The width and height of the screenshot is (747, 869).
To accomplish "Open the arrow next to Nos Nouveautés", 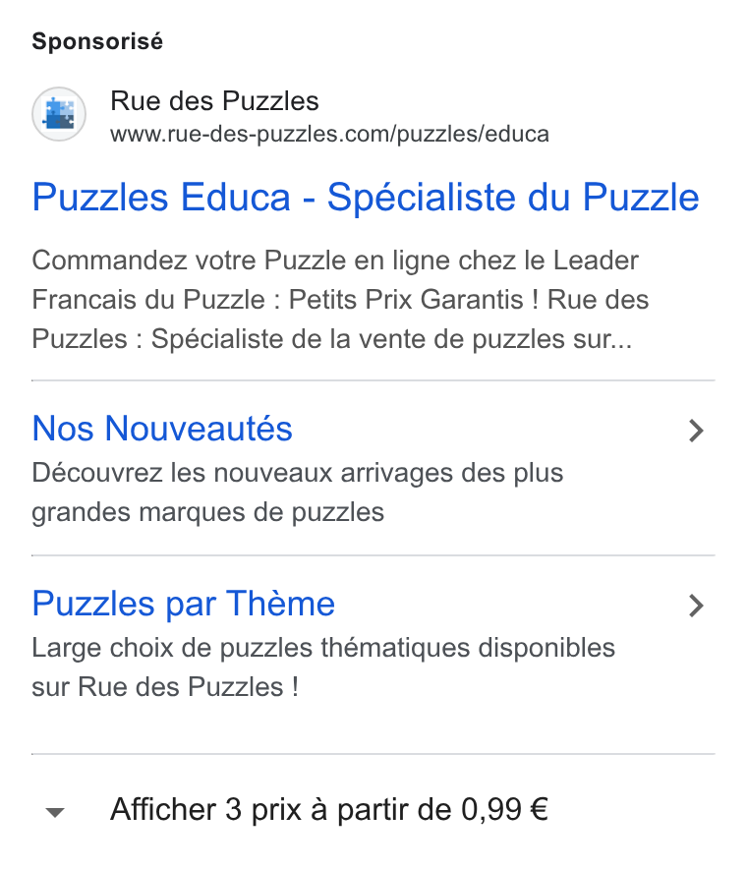I will click(x=696, y=431).
